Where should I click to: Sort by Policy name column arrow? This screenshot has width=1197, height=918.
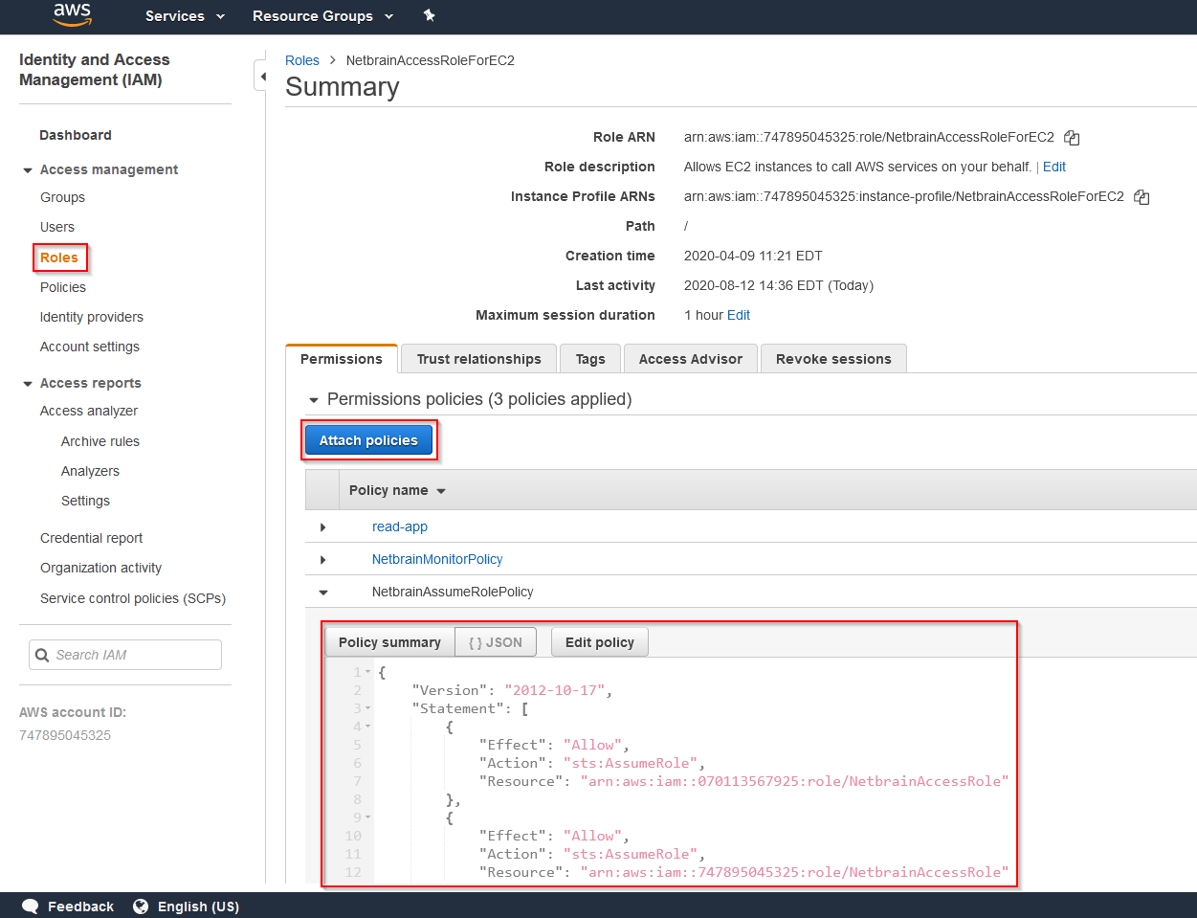(441, 491)
